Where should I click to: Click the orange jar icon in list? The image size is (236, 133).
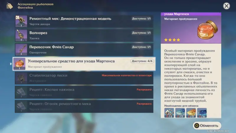point(19,64)
